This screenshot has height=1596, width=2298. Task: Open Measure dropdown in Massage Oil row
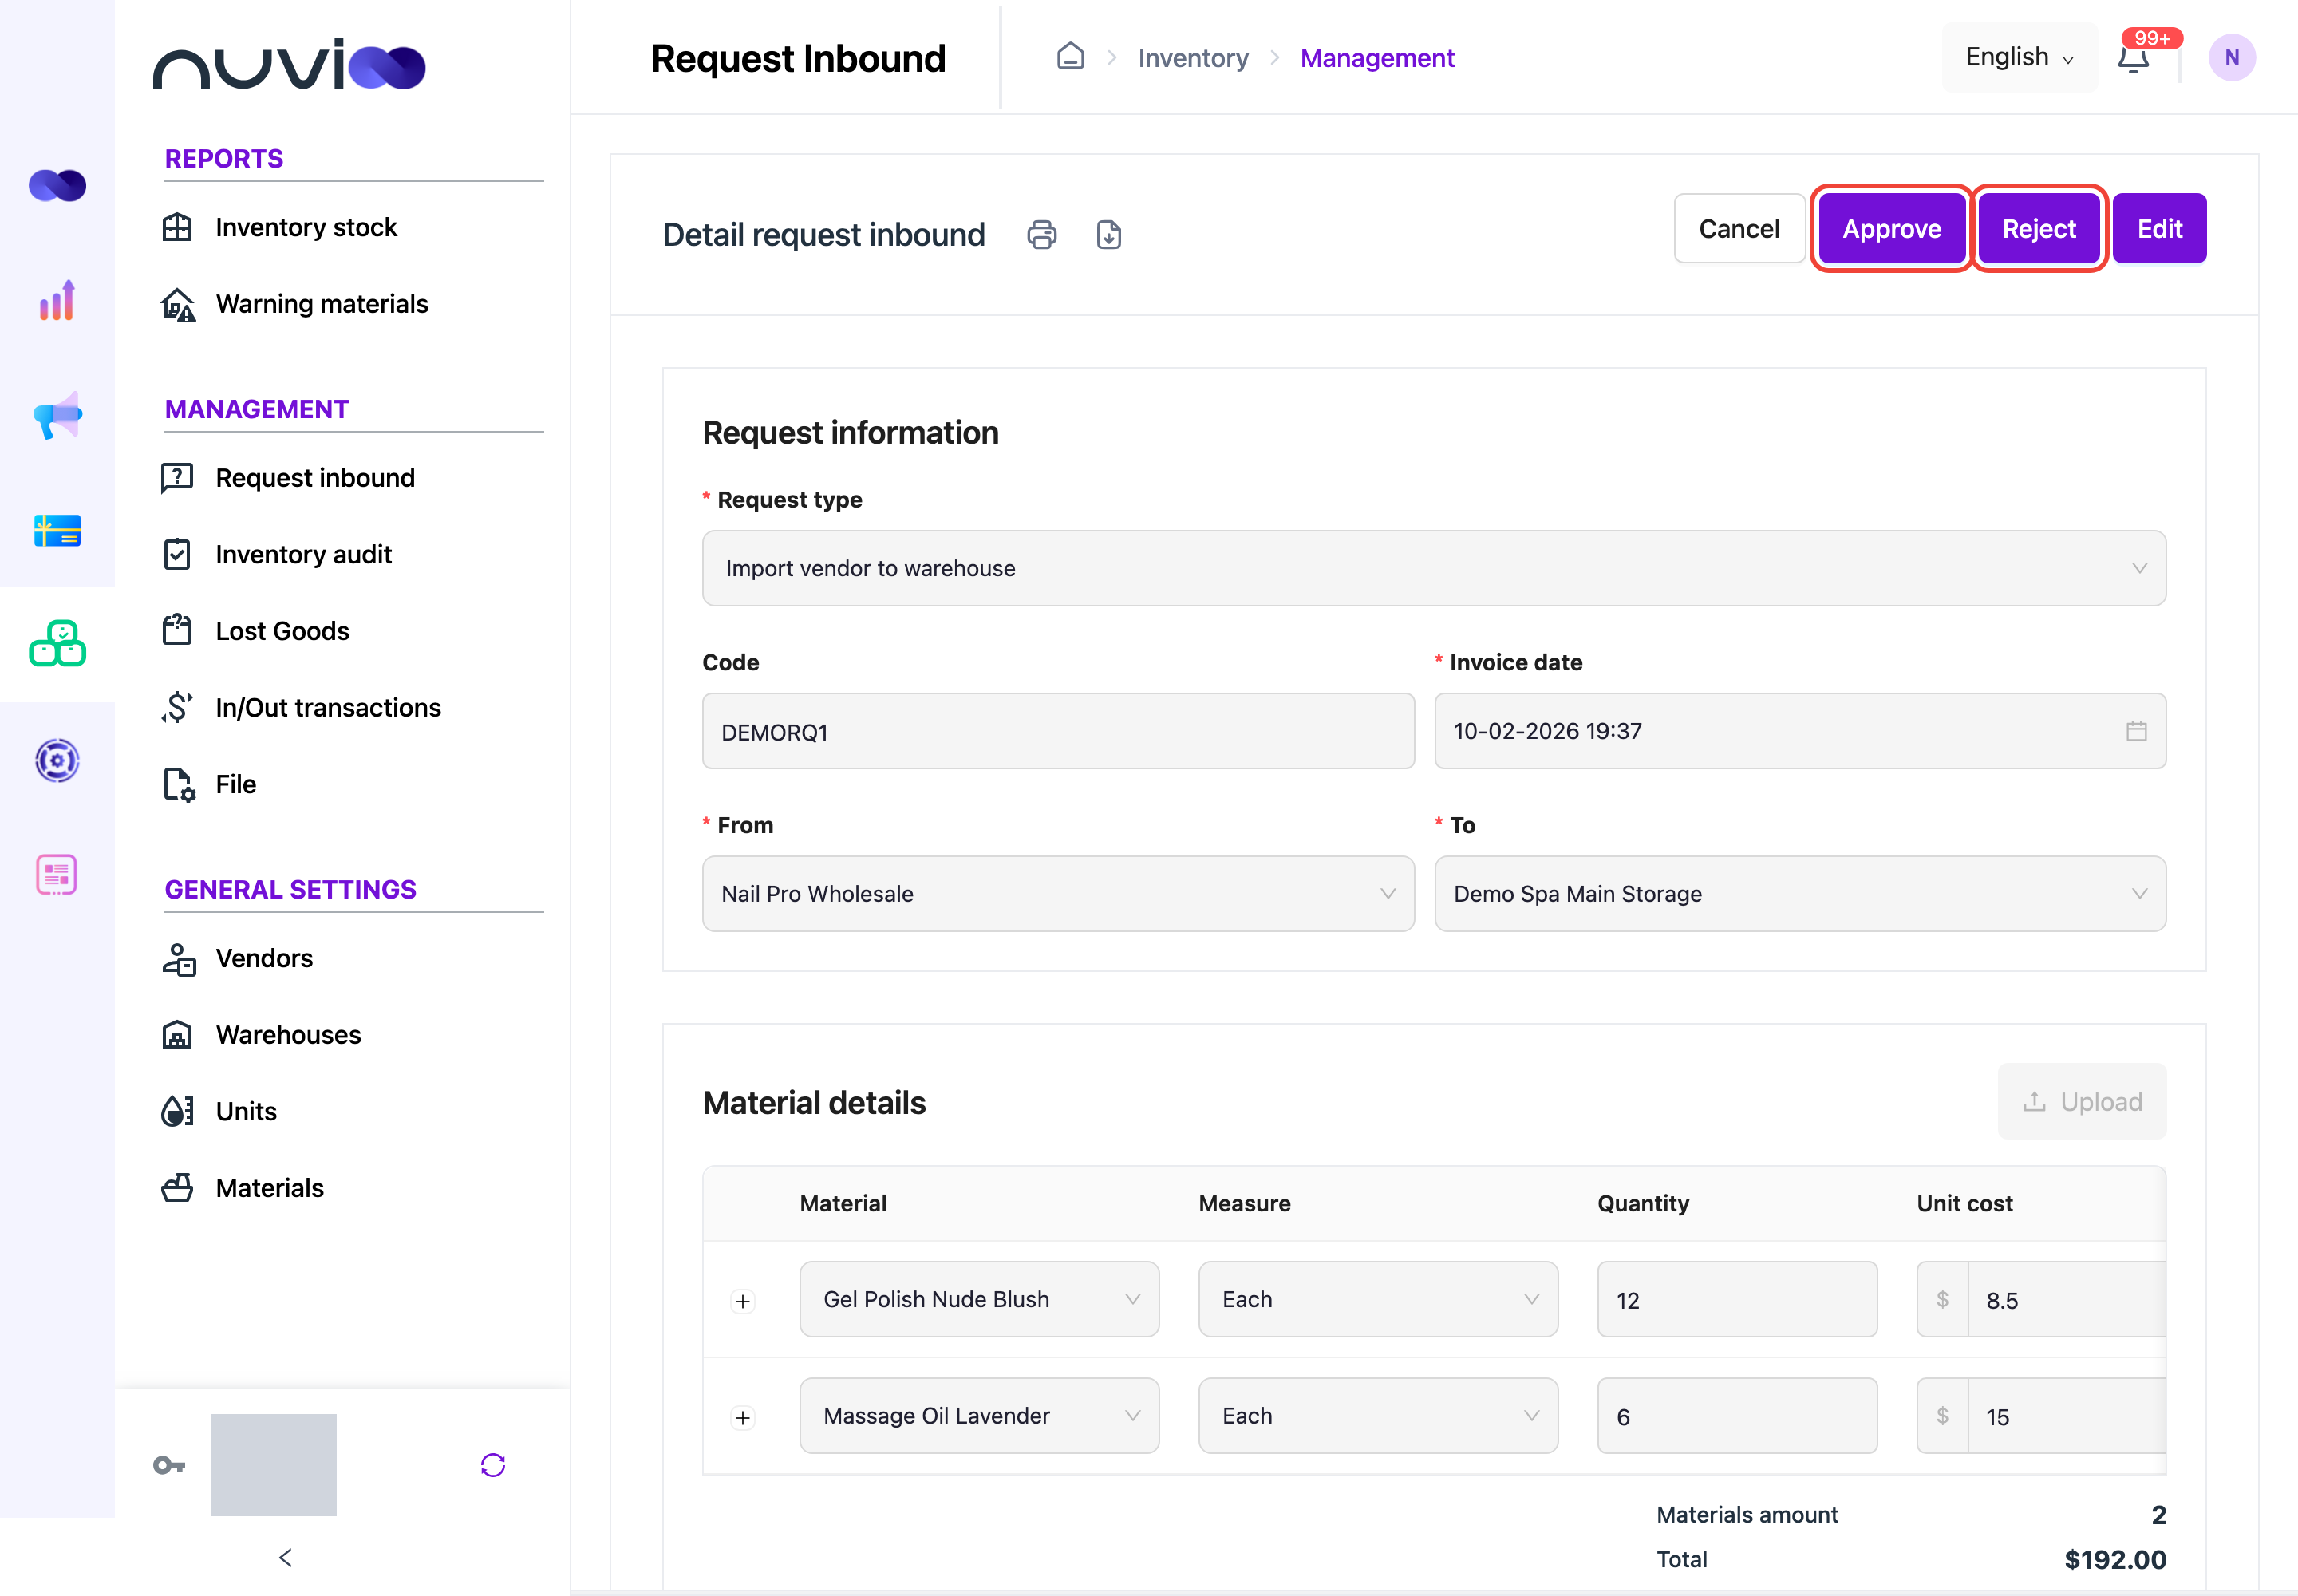click(x=1378, y=1416)
